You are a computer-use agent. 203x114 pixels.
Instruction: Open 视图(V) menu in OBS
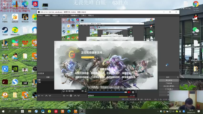coord(55,15)
